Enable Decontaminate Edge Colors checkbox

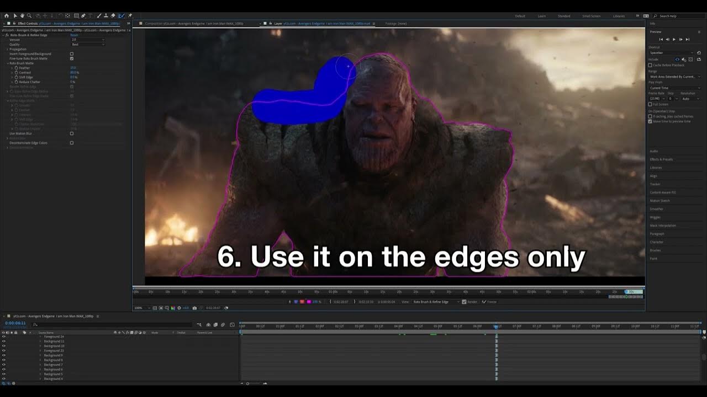(x=72, y=143)
